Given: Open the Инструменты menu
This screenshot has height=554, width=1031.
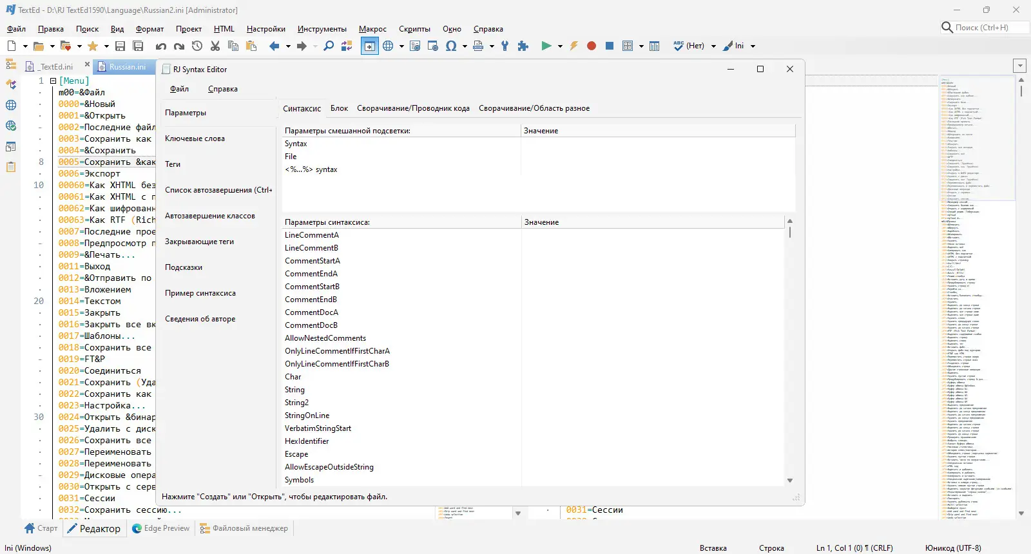Looking at the screenshot, I should (322, 29).
